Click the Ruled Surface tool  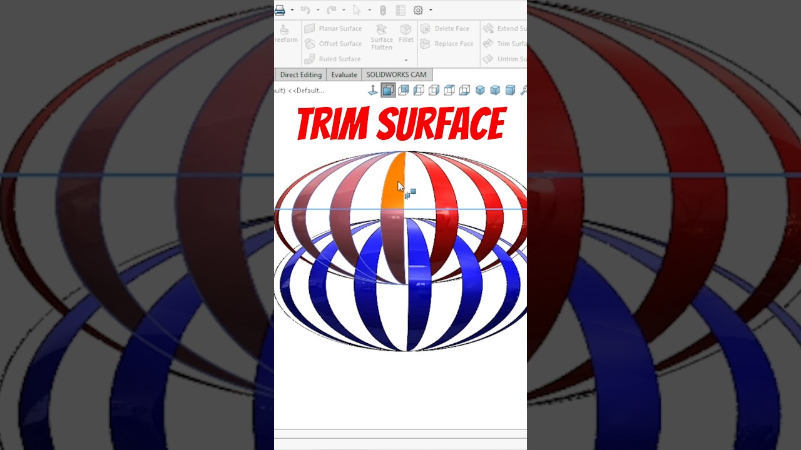(332, 59)
